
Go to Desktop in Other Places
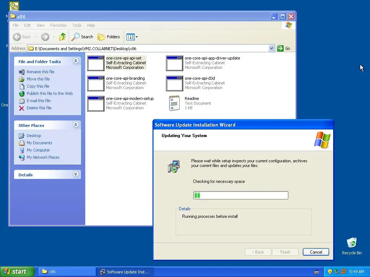coord(34,136)
